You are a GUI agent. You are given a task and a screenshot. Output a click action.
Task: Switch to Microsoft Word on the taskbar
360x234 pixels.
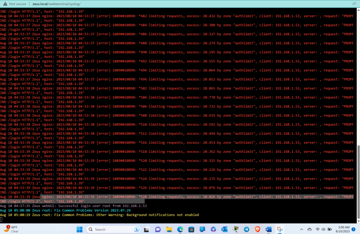click(x=269, y=229)
